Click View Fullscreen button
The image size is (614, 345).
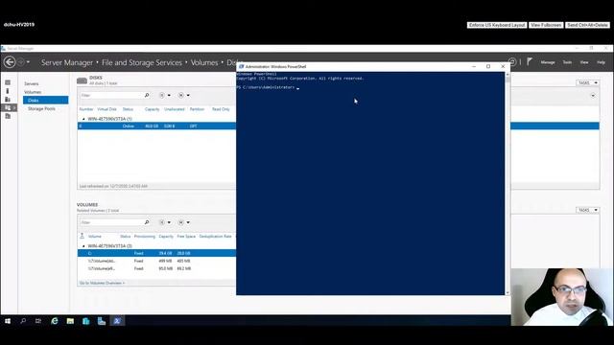point(546,25)
